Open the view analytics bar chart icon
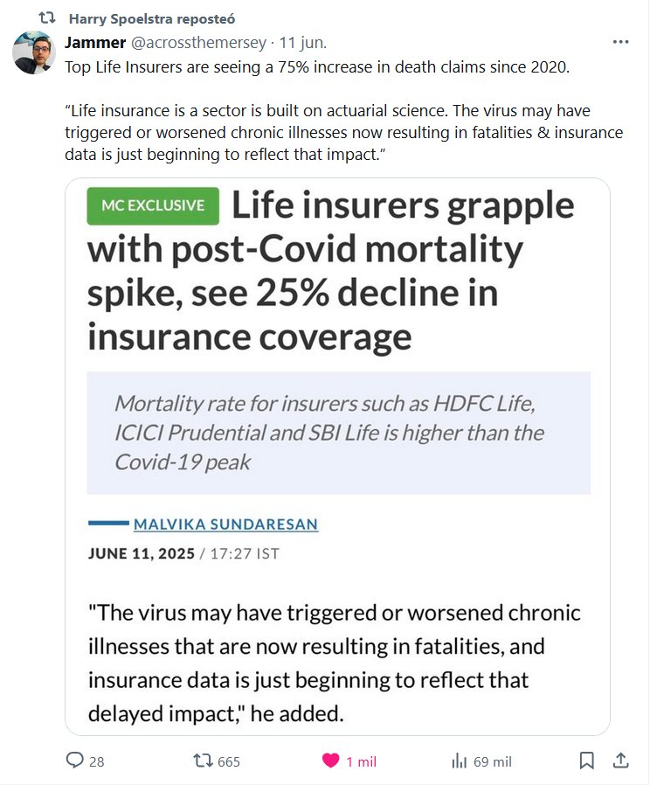The height and width of the screenshot is (785, 650). coord(460,761)
